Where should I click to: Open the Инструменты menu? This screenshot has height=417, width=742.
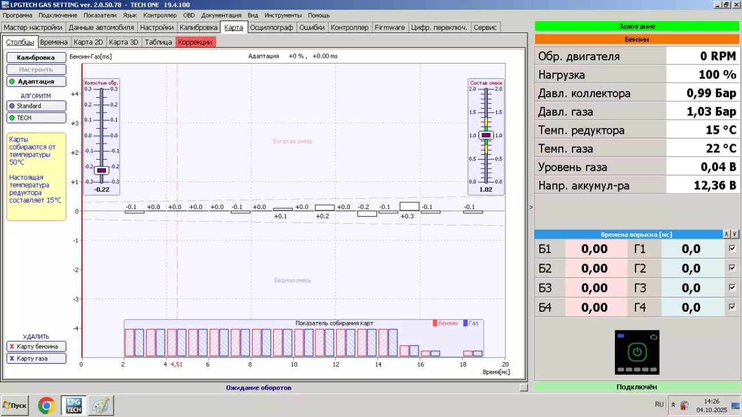[x=283, y=15]
